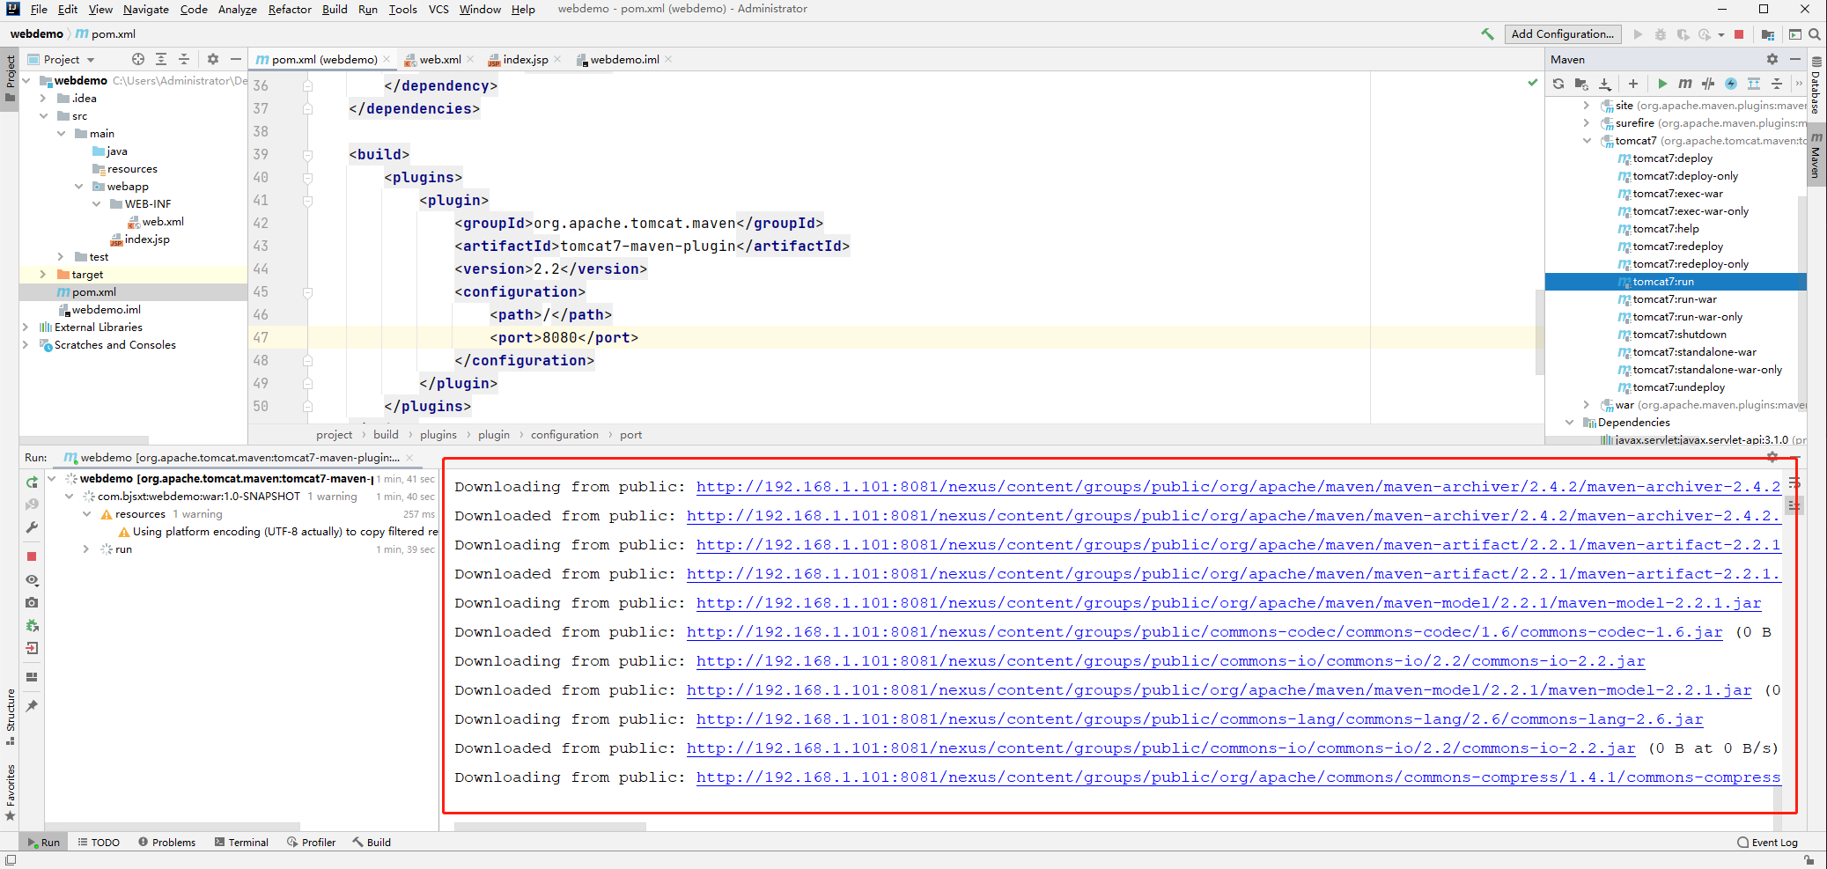Open the run configurations dropdown arrow
1827x869 pixels.
[1721, 35]
